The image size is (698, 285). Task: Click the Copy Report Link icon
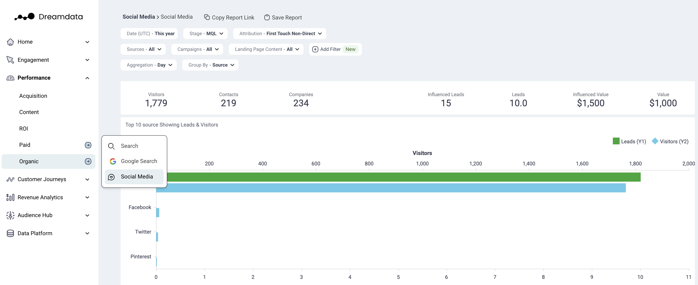click(207, 17)
